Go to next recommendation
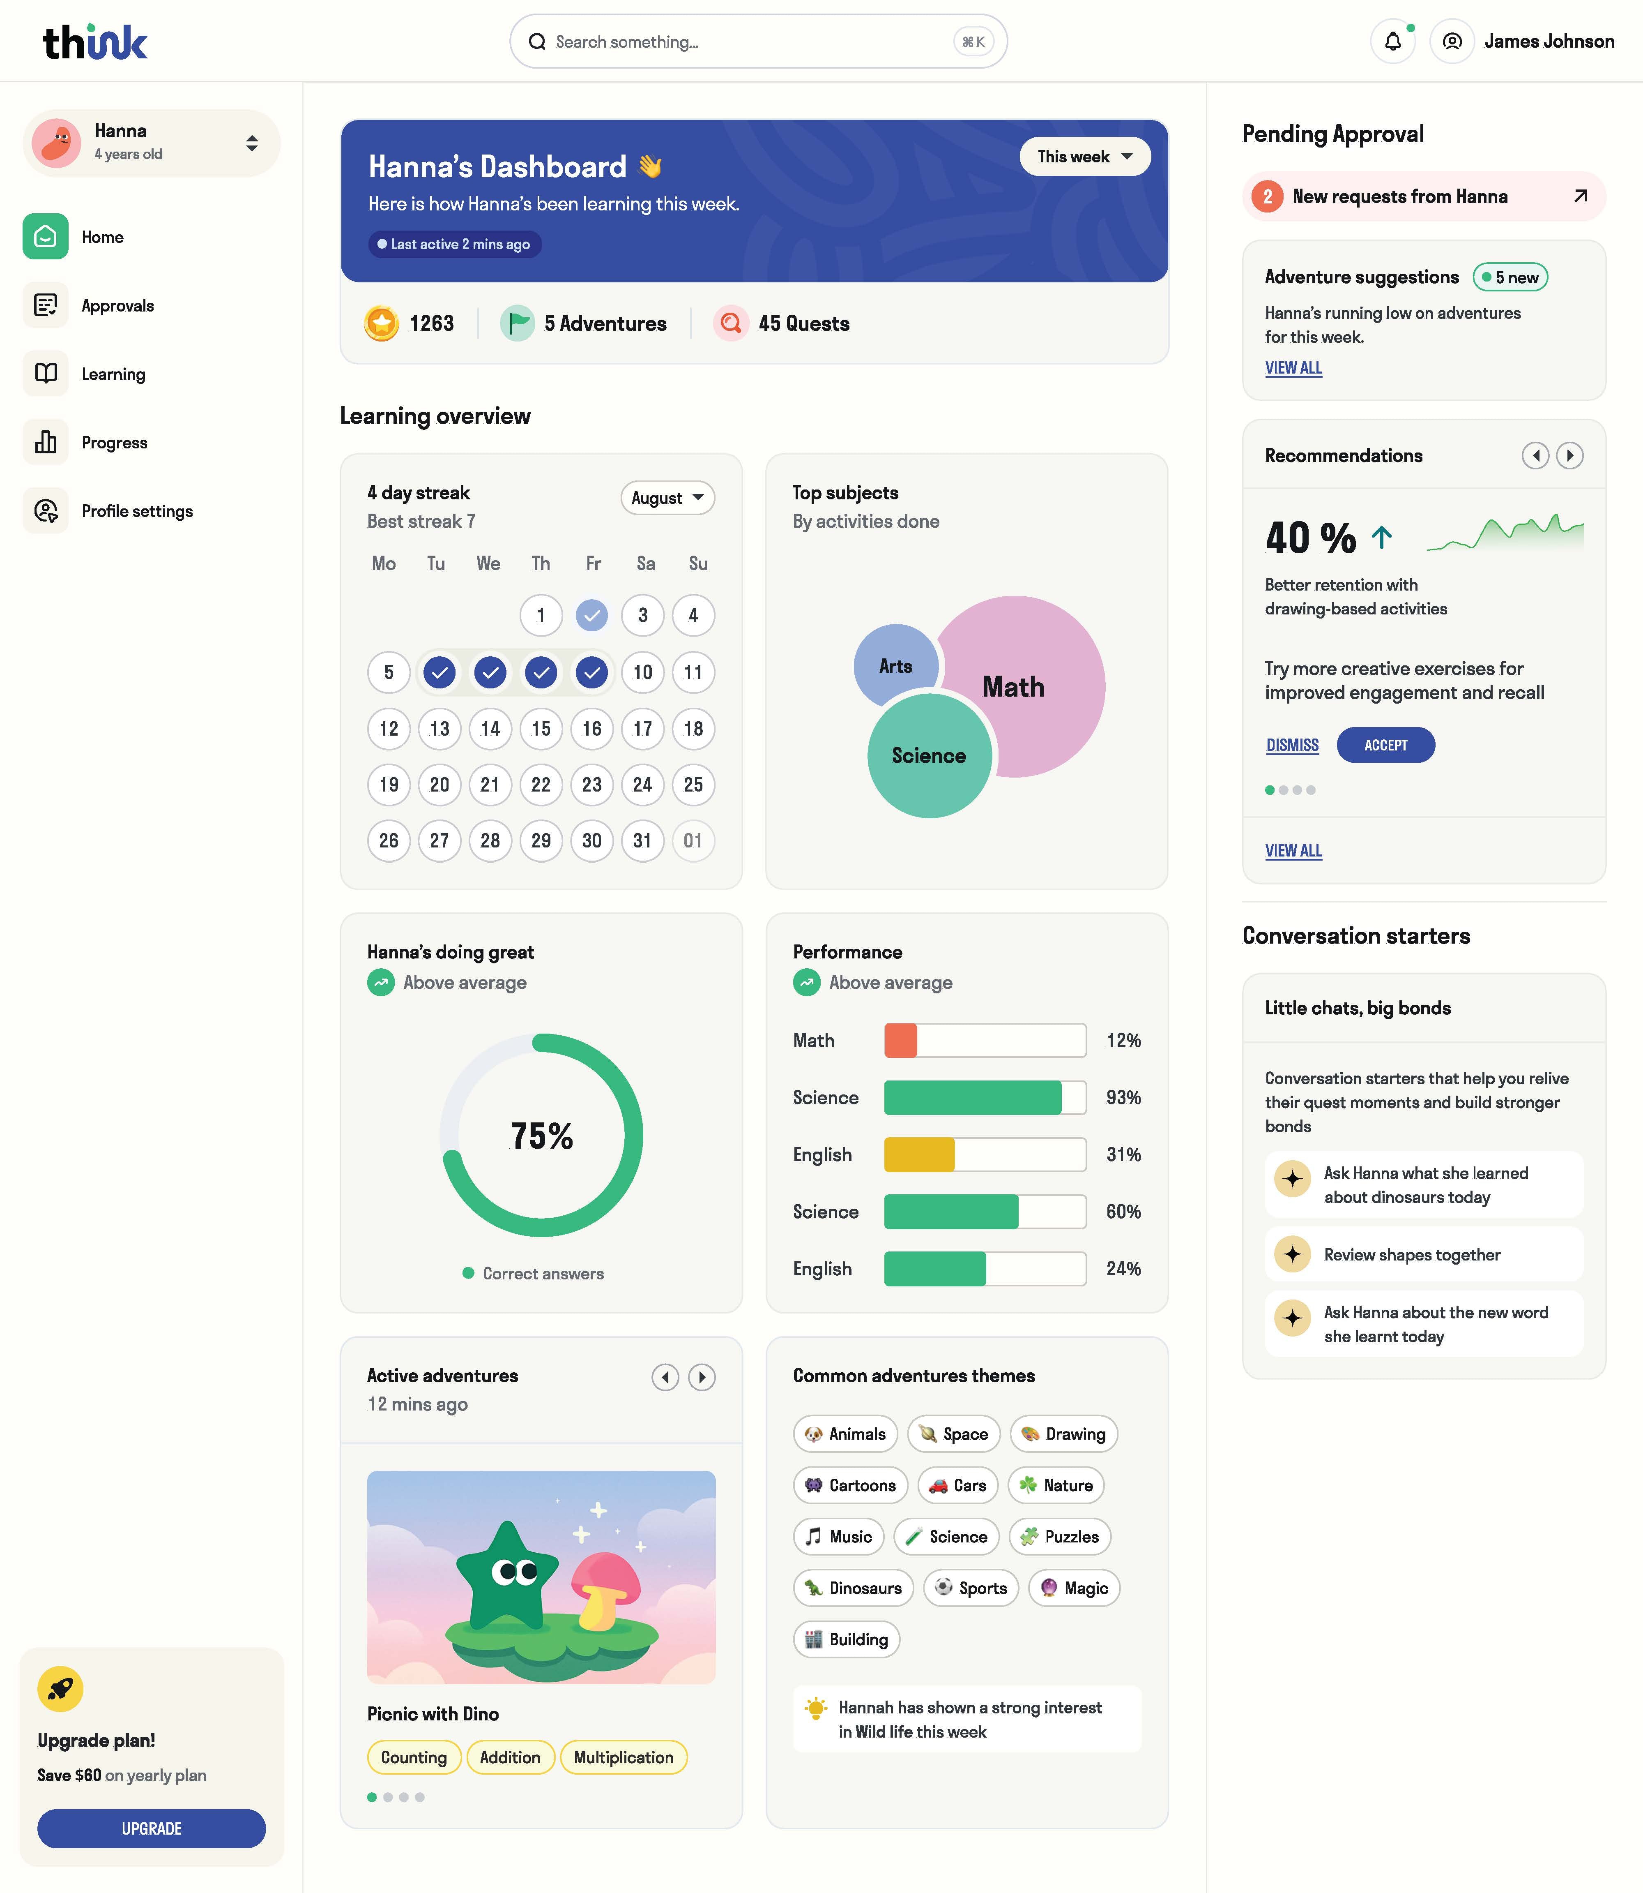Screen dimensions: 1643x1893 click(x=1569, y=455)
